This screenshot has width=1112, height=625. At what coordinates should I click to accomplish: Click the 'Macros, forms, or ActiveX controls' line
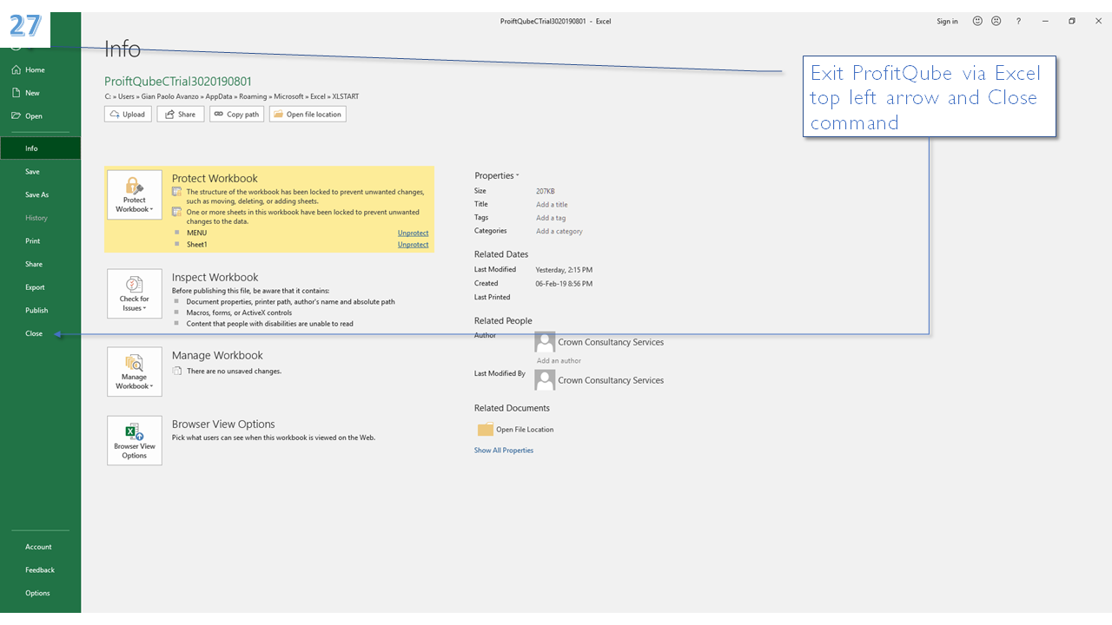click(x=239, y=312)
